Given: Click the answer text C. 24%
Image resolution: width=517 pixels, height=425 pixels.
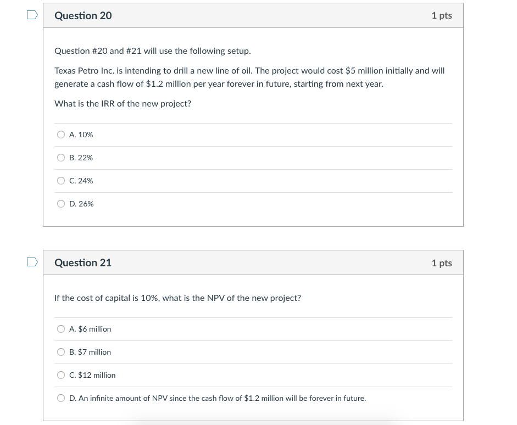Looking at the screenshot, I should [81, 181].
